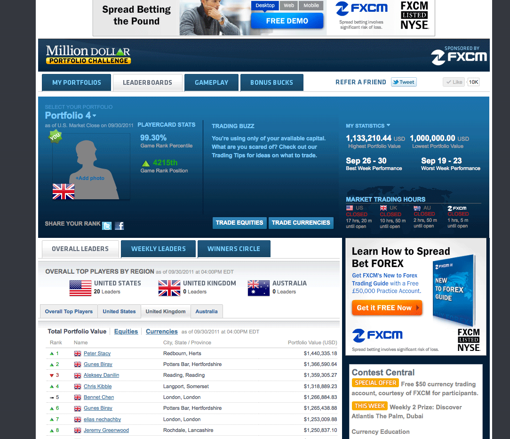Screen dimensions: 510x439
Task: Open Jeremy Greenwood's profile link
Action: pyautogui.click(x=106, y=430)
